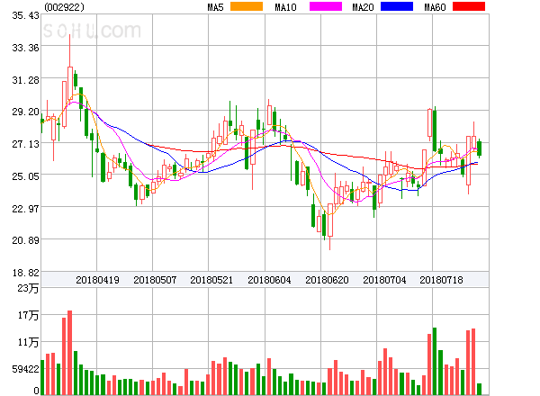540x396 pixels.
Task: Click the 20180704 date axis label
Action: coord(384,280)
